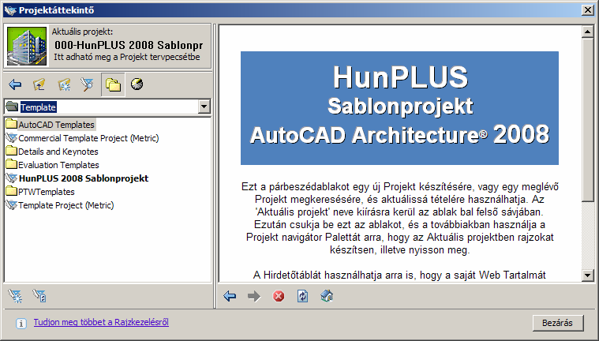This screenshot has width=599, height=341.
Task: Toggle the folders view icon
Action: click(x=113, y=84)
